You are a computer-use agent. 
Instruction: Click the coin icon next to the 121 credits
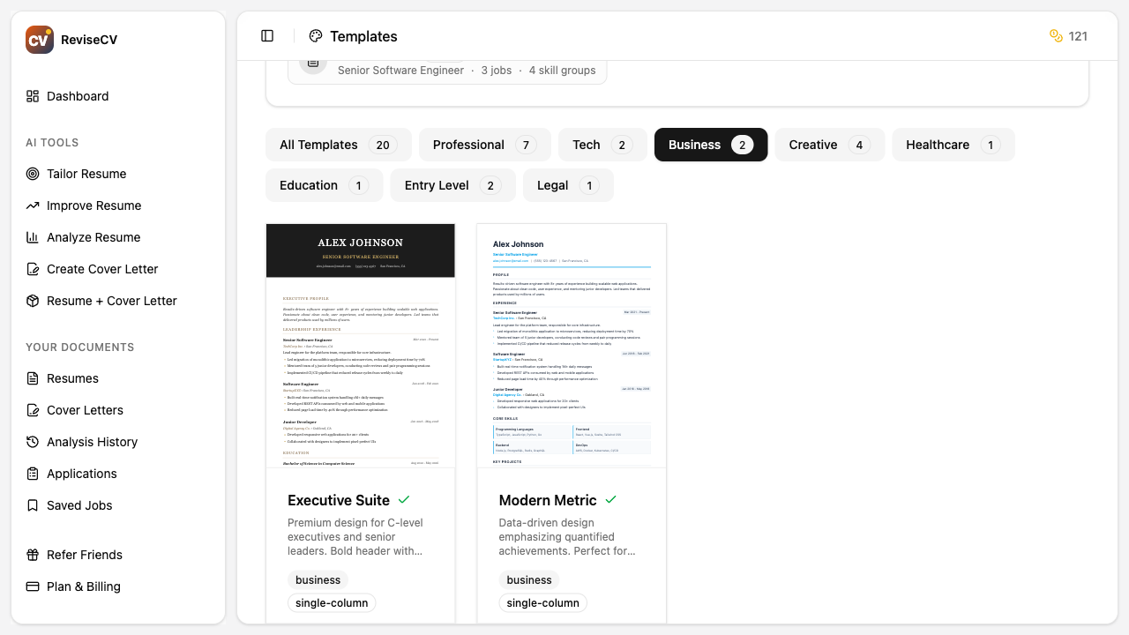[x=1056, y=36]
